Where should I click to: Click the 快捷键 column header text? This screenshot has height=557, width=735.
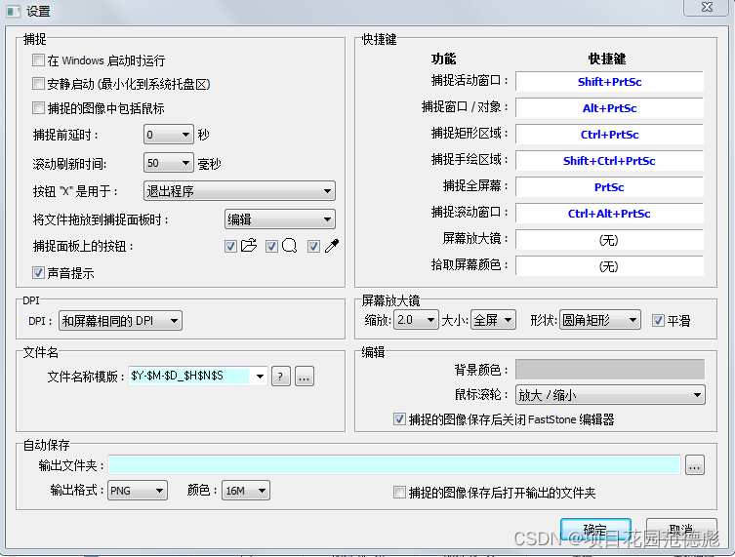[607, 59]
